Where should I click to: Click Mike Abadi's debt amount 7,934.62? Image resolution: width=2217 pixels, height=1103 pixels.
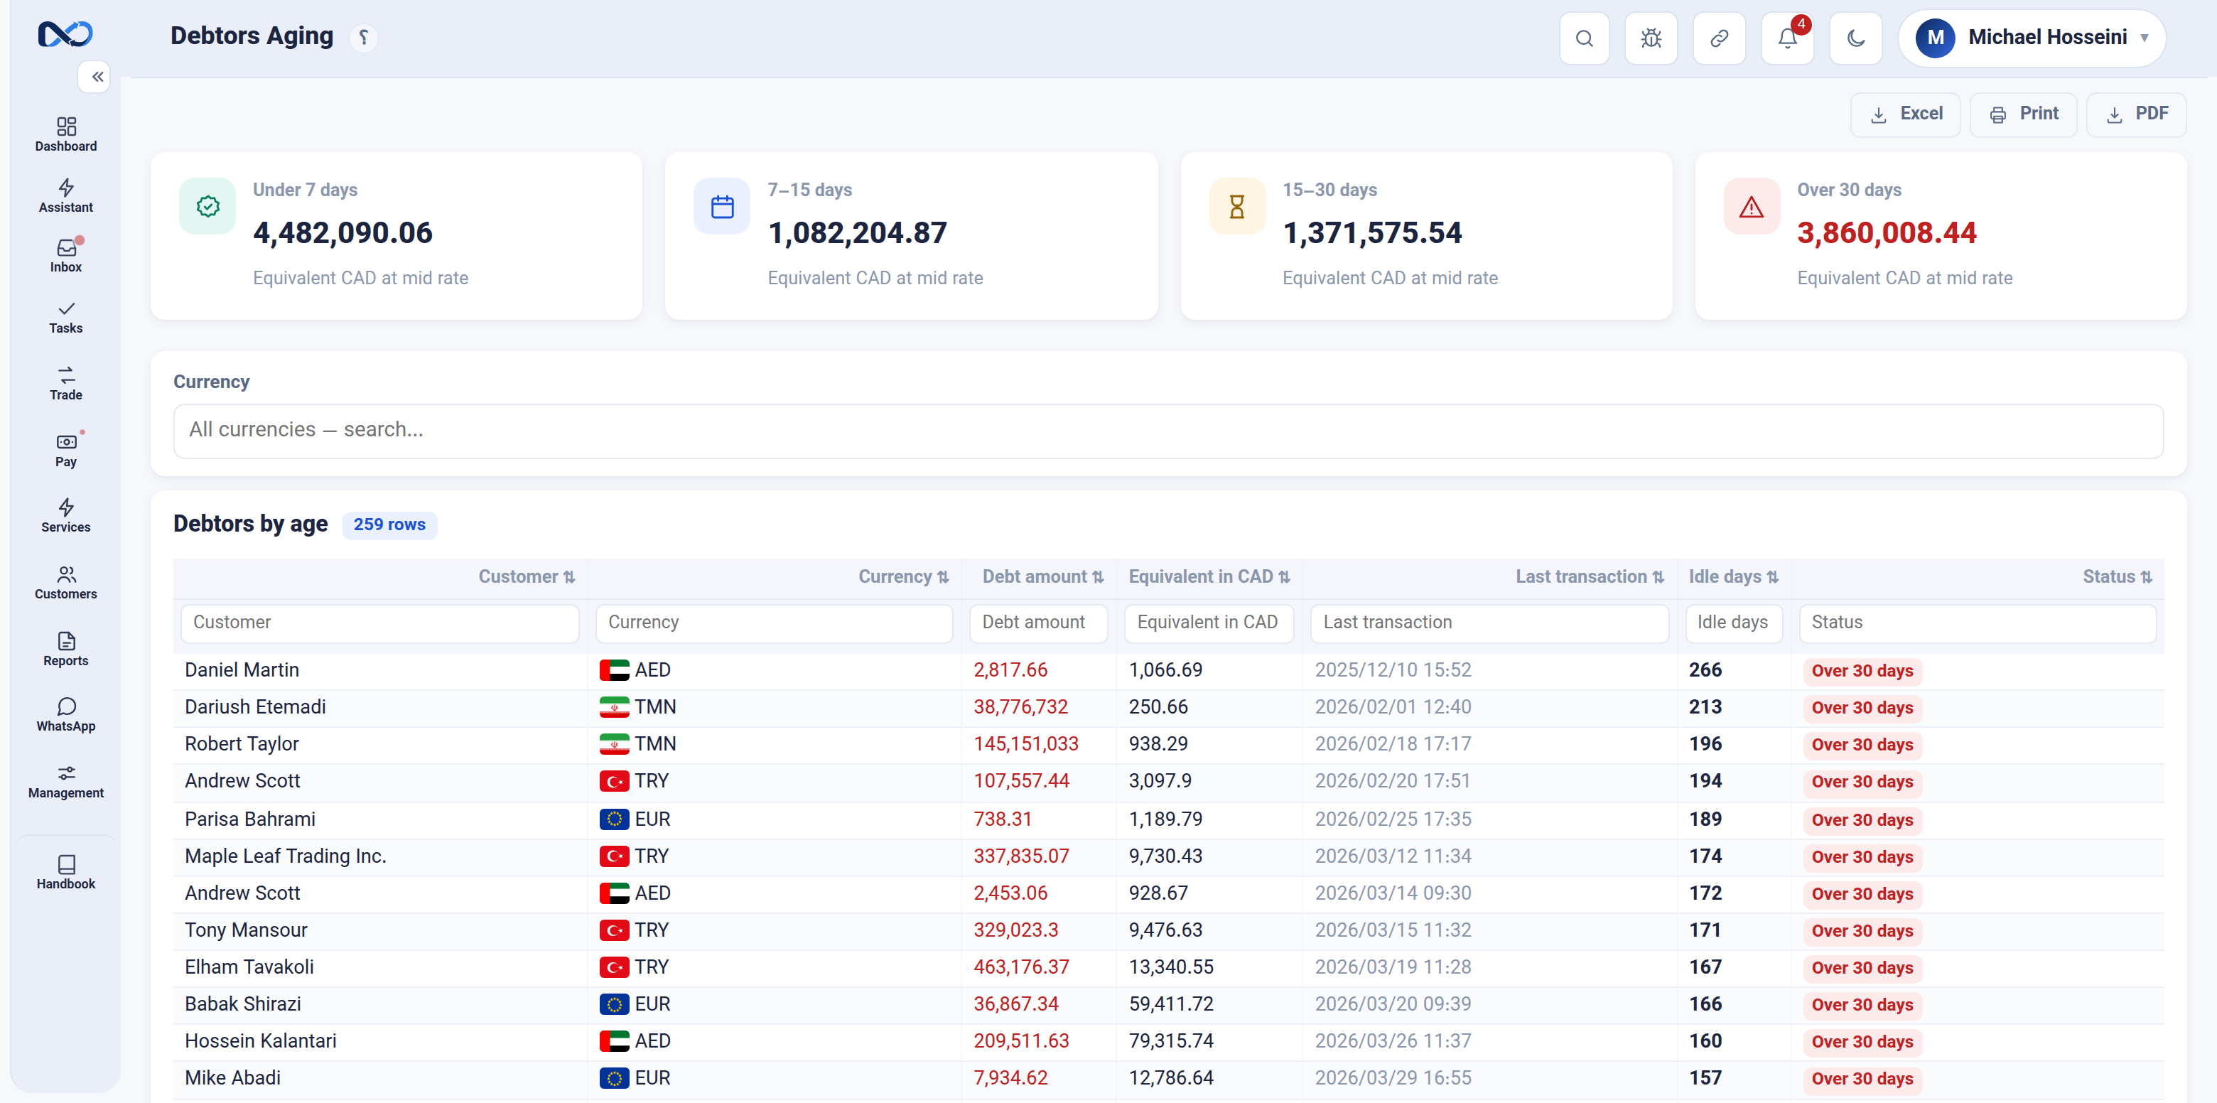pos(1010,1079)
